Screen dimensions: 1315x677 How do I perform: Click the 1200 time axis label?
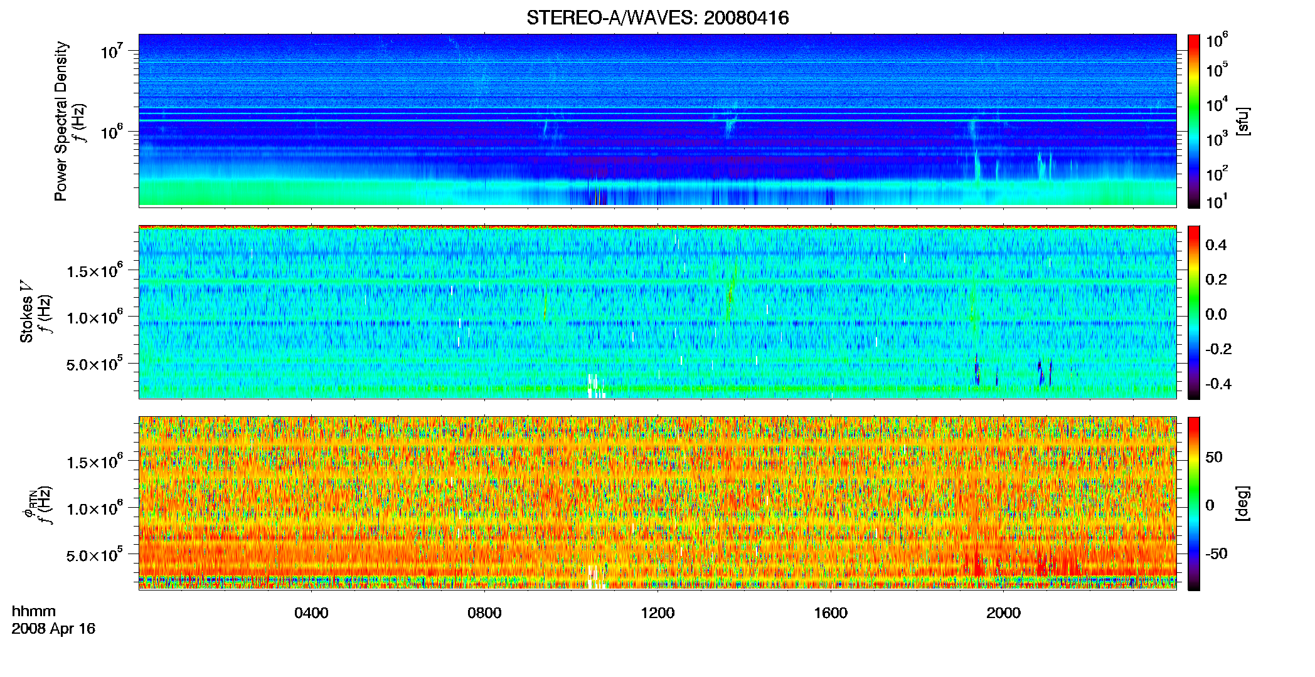657,612
